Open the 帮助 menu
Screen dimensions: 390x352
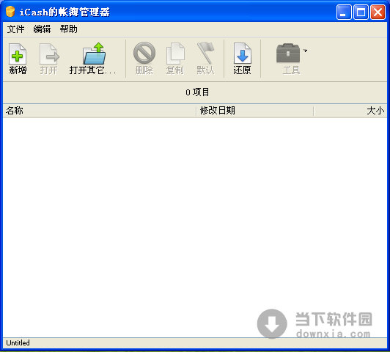pos(68,29)
